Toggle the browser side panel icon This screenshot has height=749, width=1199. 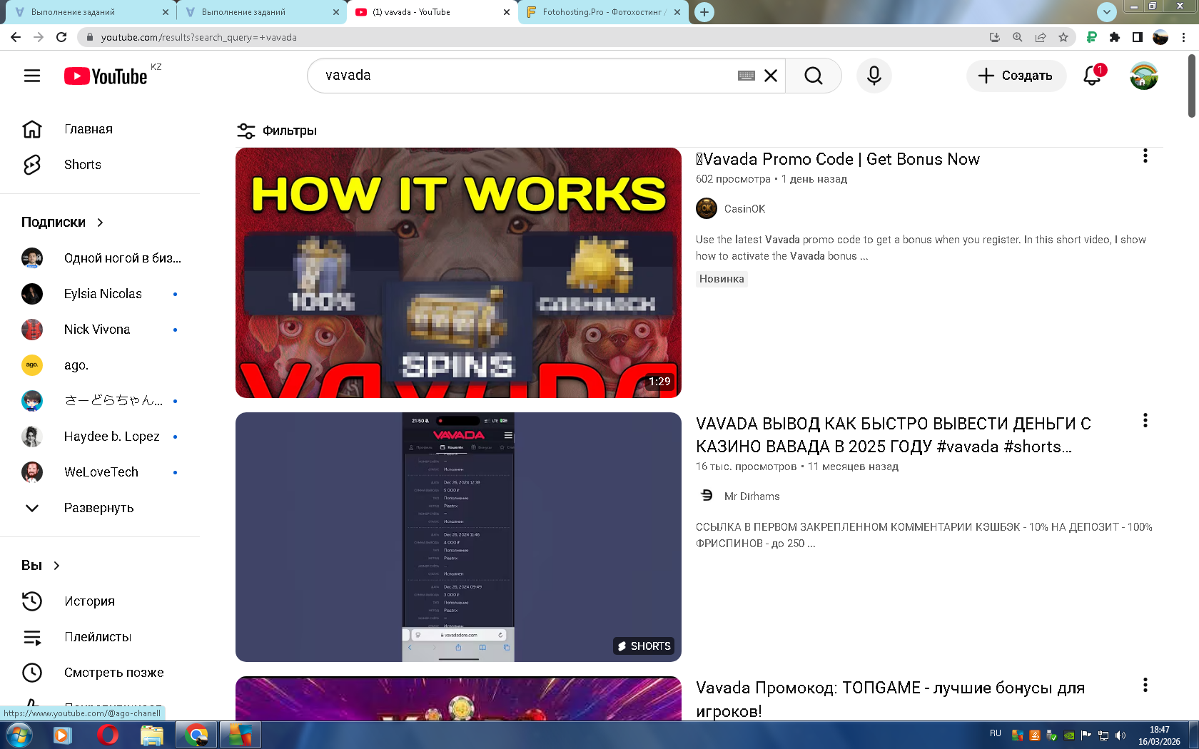coord(1138,37)
